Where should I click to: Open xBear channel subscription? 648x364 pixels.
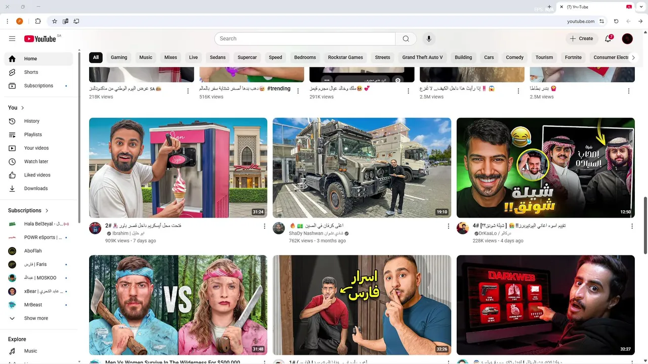click(39, 292)
